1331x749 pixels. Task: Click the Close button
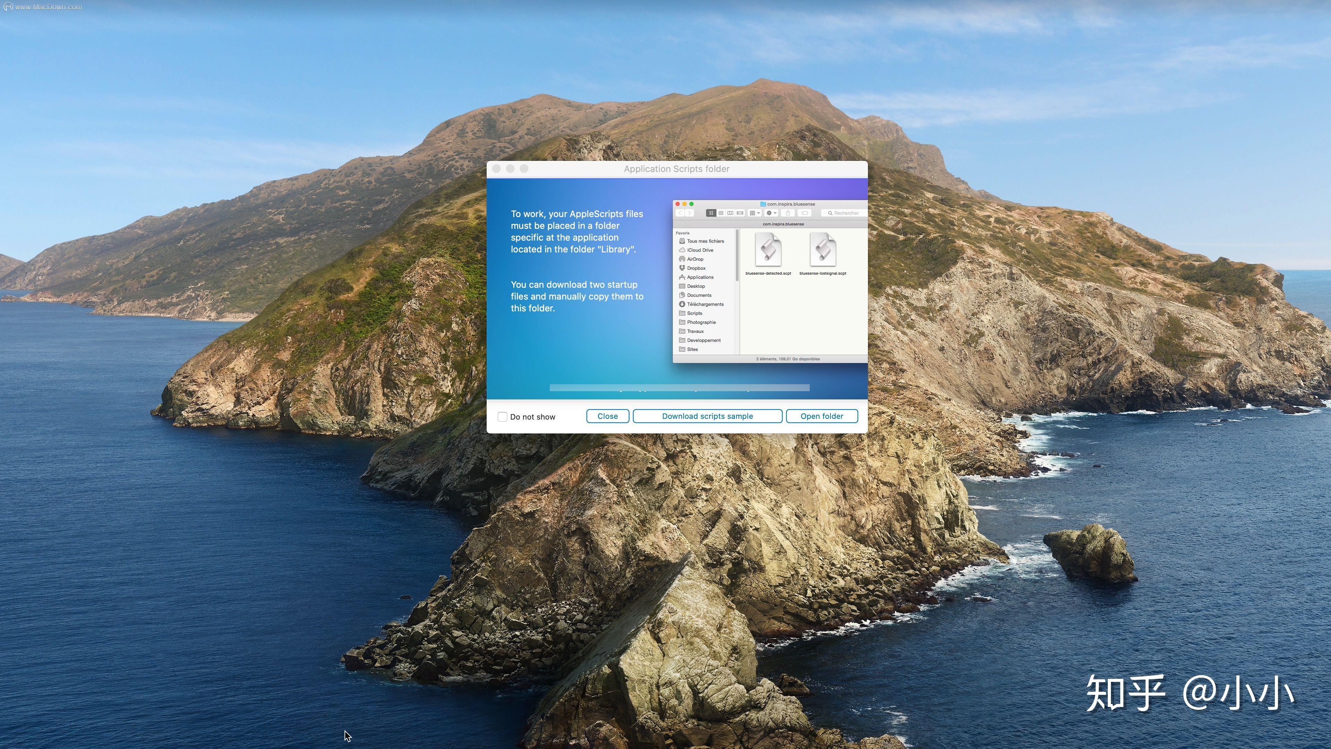[608, 416]
